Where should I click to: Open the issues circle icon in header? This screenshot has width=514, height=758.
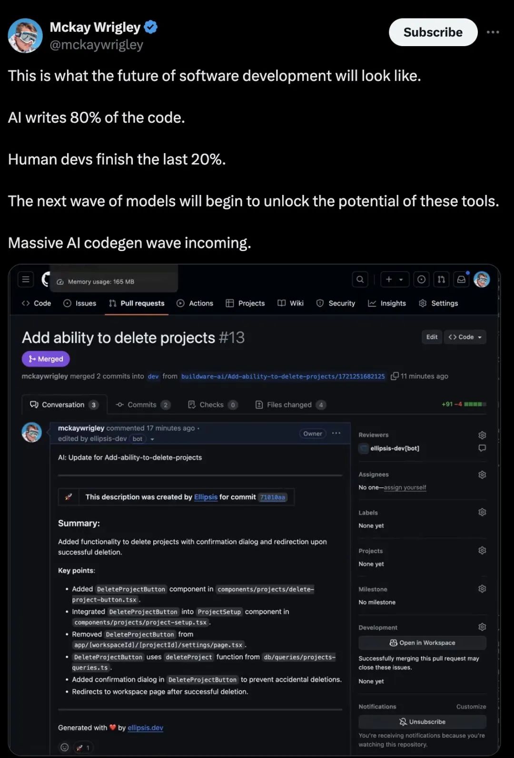[421, 280]
